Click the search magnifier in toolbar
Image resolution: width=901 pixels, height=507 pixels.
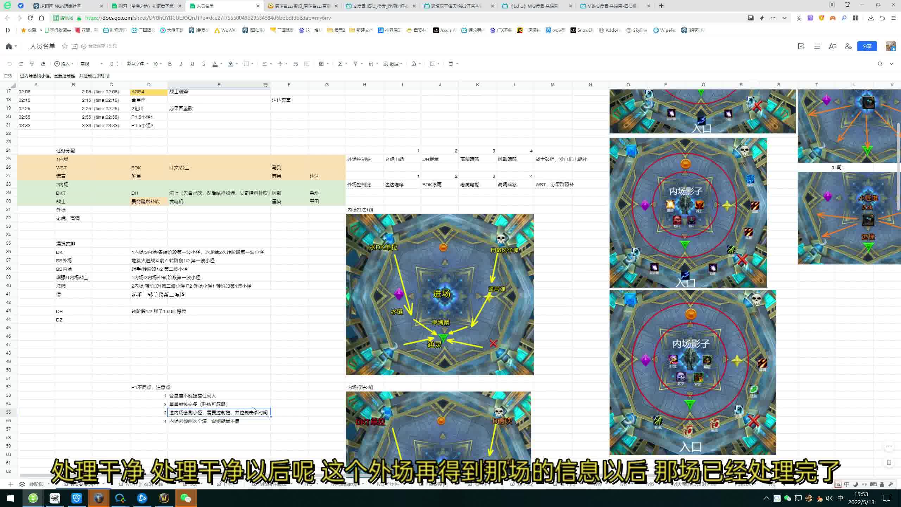(880, 64)
